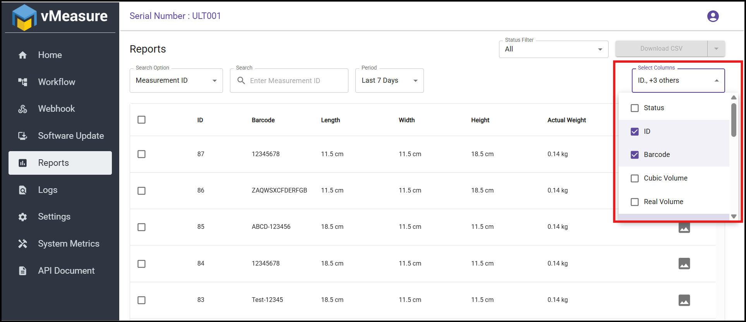Open Logs from the sidebar
Image resolution: width=746 pixels, height=322 pixels.
tap(60, 190)
